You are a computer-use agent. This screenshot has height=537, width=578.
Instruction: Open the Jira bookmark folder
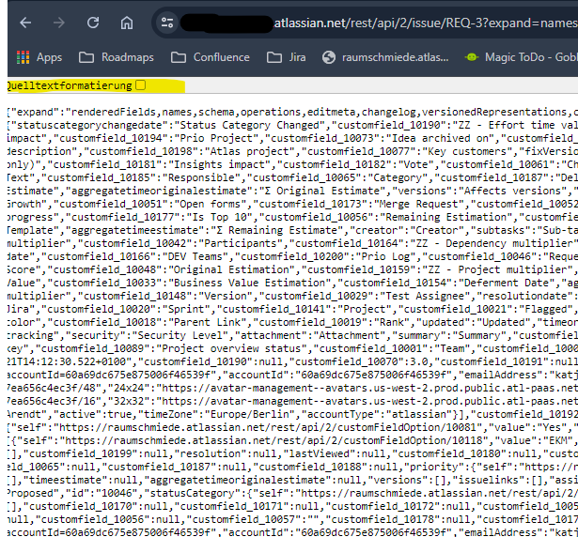click(287, 57)
